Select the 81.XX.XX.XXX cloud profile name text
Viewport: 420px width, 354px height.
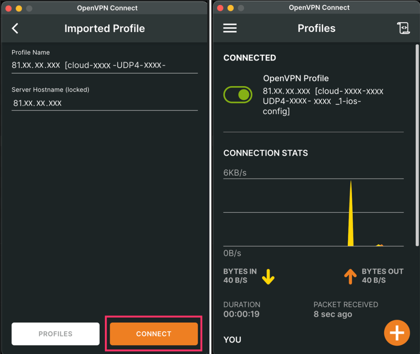click(x=323, y=101)
